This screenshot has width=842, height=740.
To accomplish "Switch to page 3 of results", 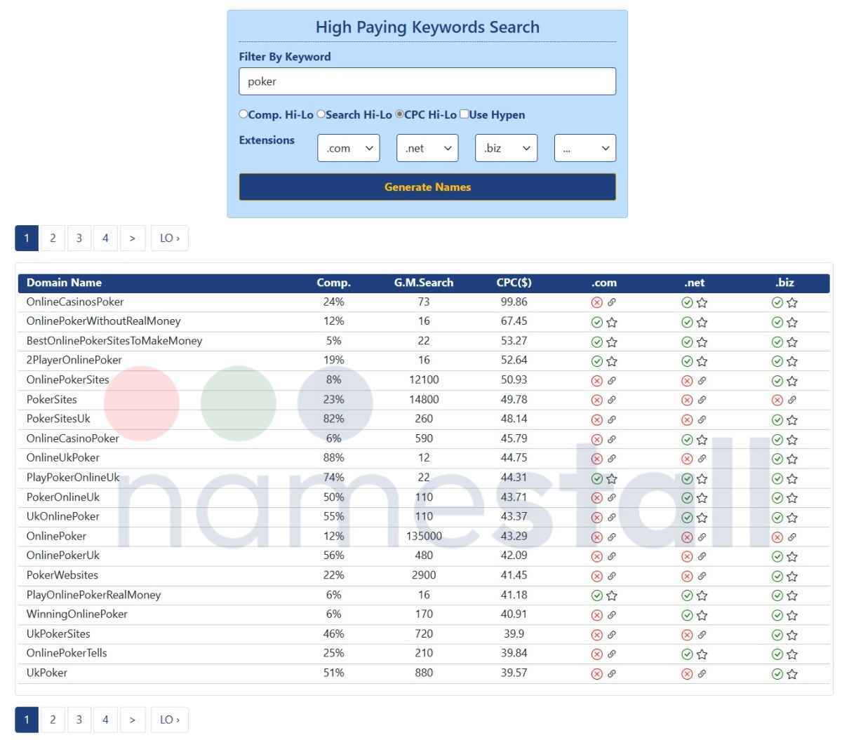I will click(x=79, y=238).
